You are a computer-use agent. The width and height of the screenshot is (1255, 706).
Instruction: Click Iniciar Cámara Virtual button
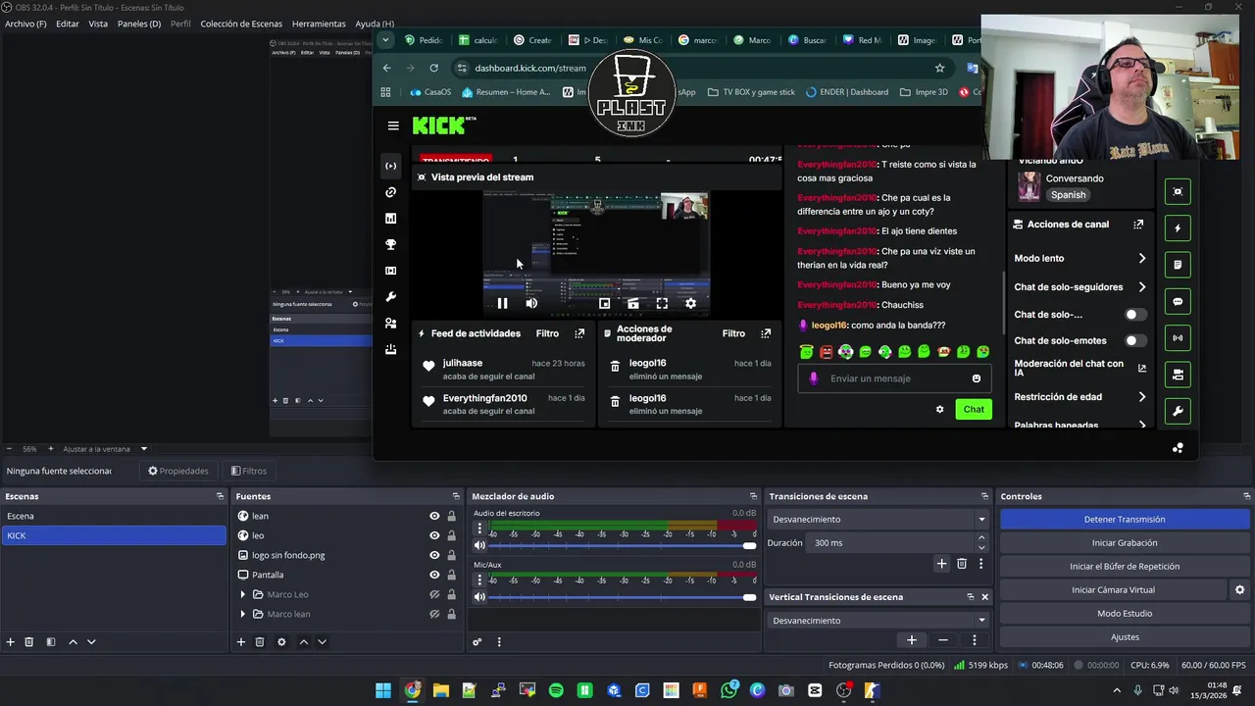(x=1113, y=590)
